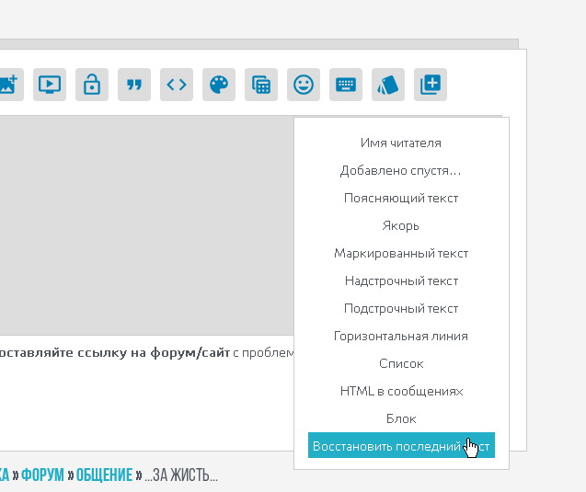Viewport: 586px width, 492px height.
Task: Choose 'HTML в сообщениях' entry
Action: point(401,391)
